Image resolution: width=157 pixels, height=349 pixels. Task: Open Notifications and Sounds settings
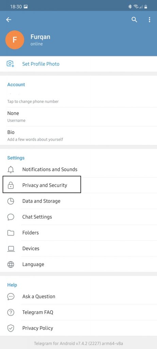tap(78, 170)
